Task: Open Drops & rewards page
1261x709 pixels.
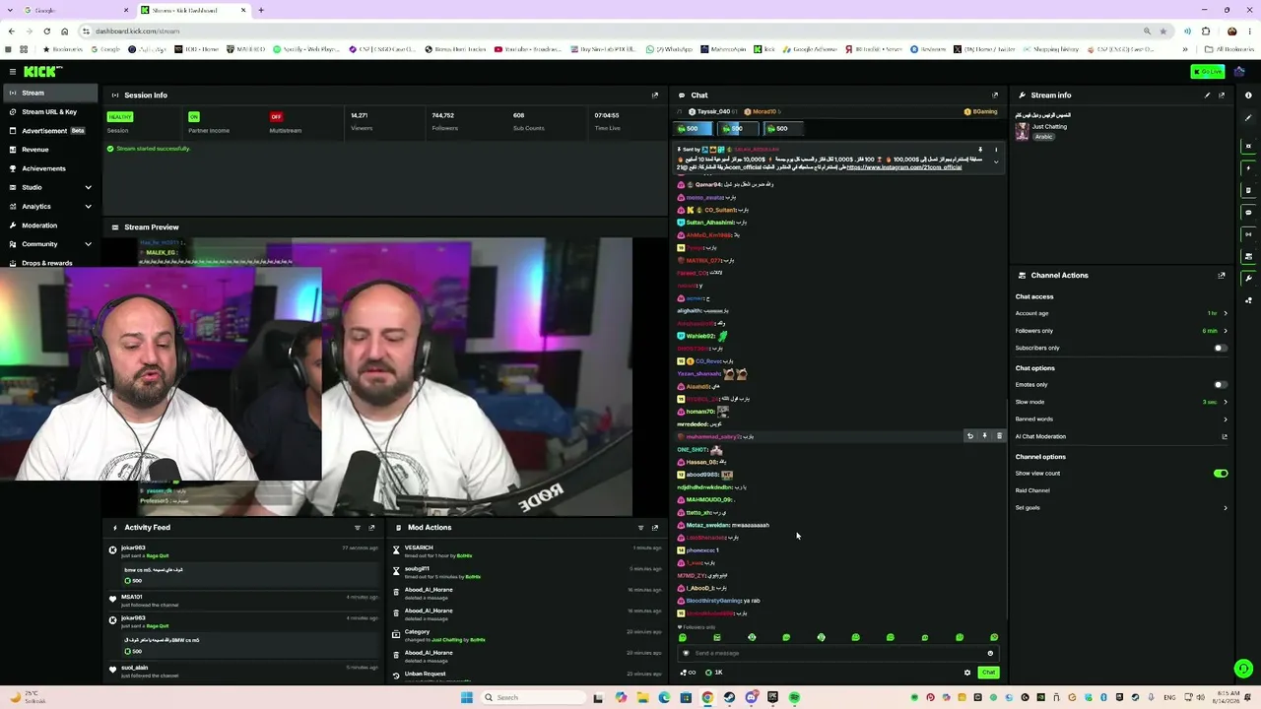Action: 51,263
